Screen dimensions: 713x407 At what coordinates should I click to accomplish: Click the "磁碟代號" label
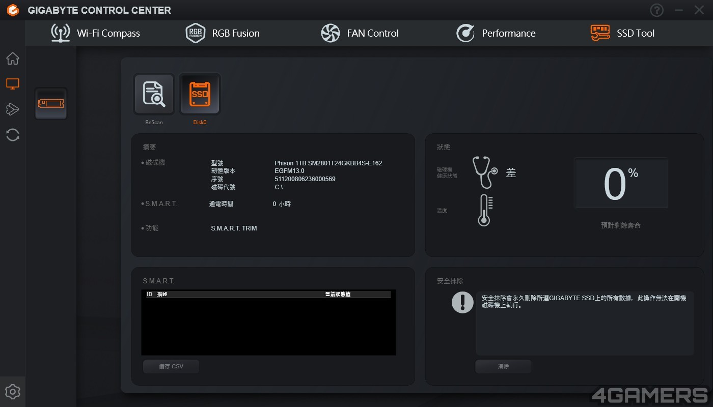(223, 187)
